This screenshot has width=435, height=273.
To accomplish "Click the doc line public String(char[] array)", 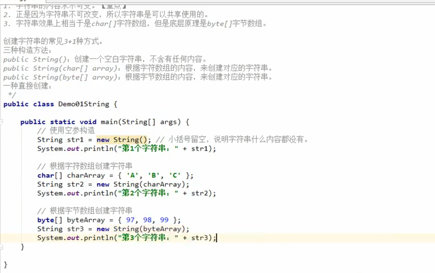I will pyautogui.click(x=138, y=68).
